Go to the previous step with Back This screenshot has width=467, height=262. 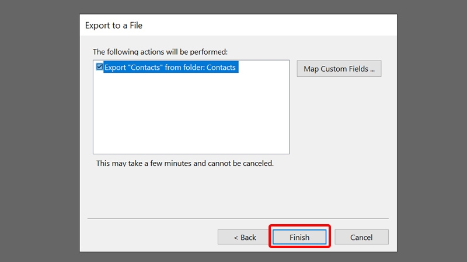point(245,237)
